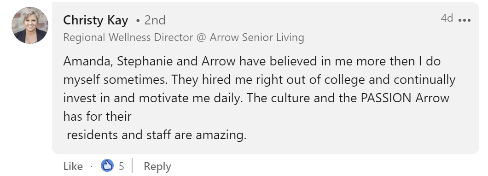Click the 4d comment timestamp
Image resolution: width=488 pixels, height=176 pixels.
[x=447, y=18]
